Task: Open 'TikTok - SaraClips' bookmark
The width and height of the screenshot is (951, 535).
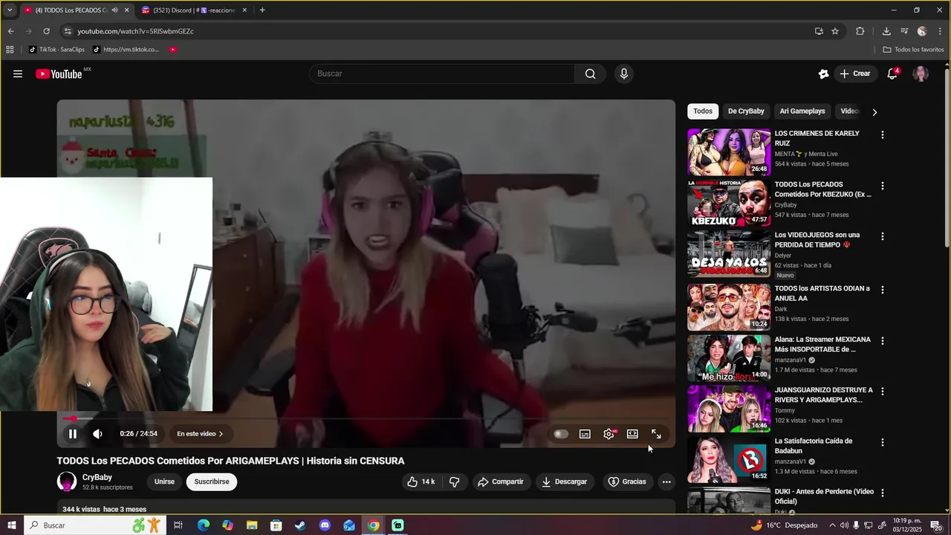Action: [x=57, y=50]
